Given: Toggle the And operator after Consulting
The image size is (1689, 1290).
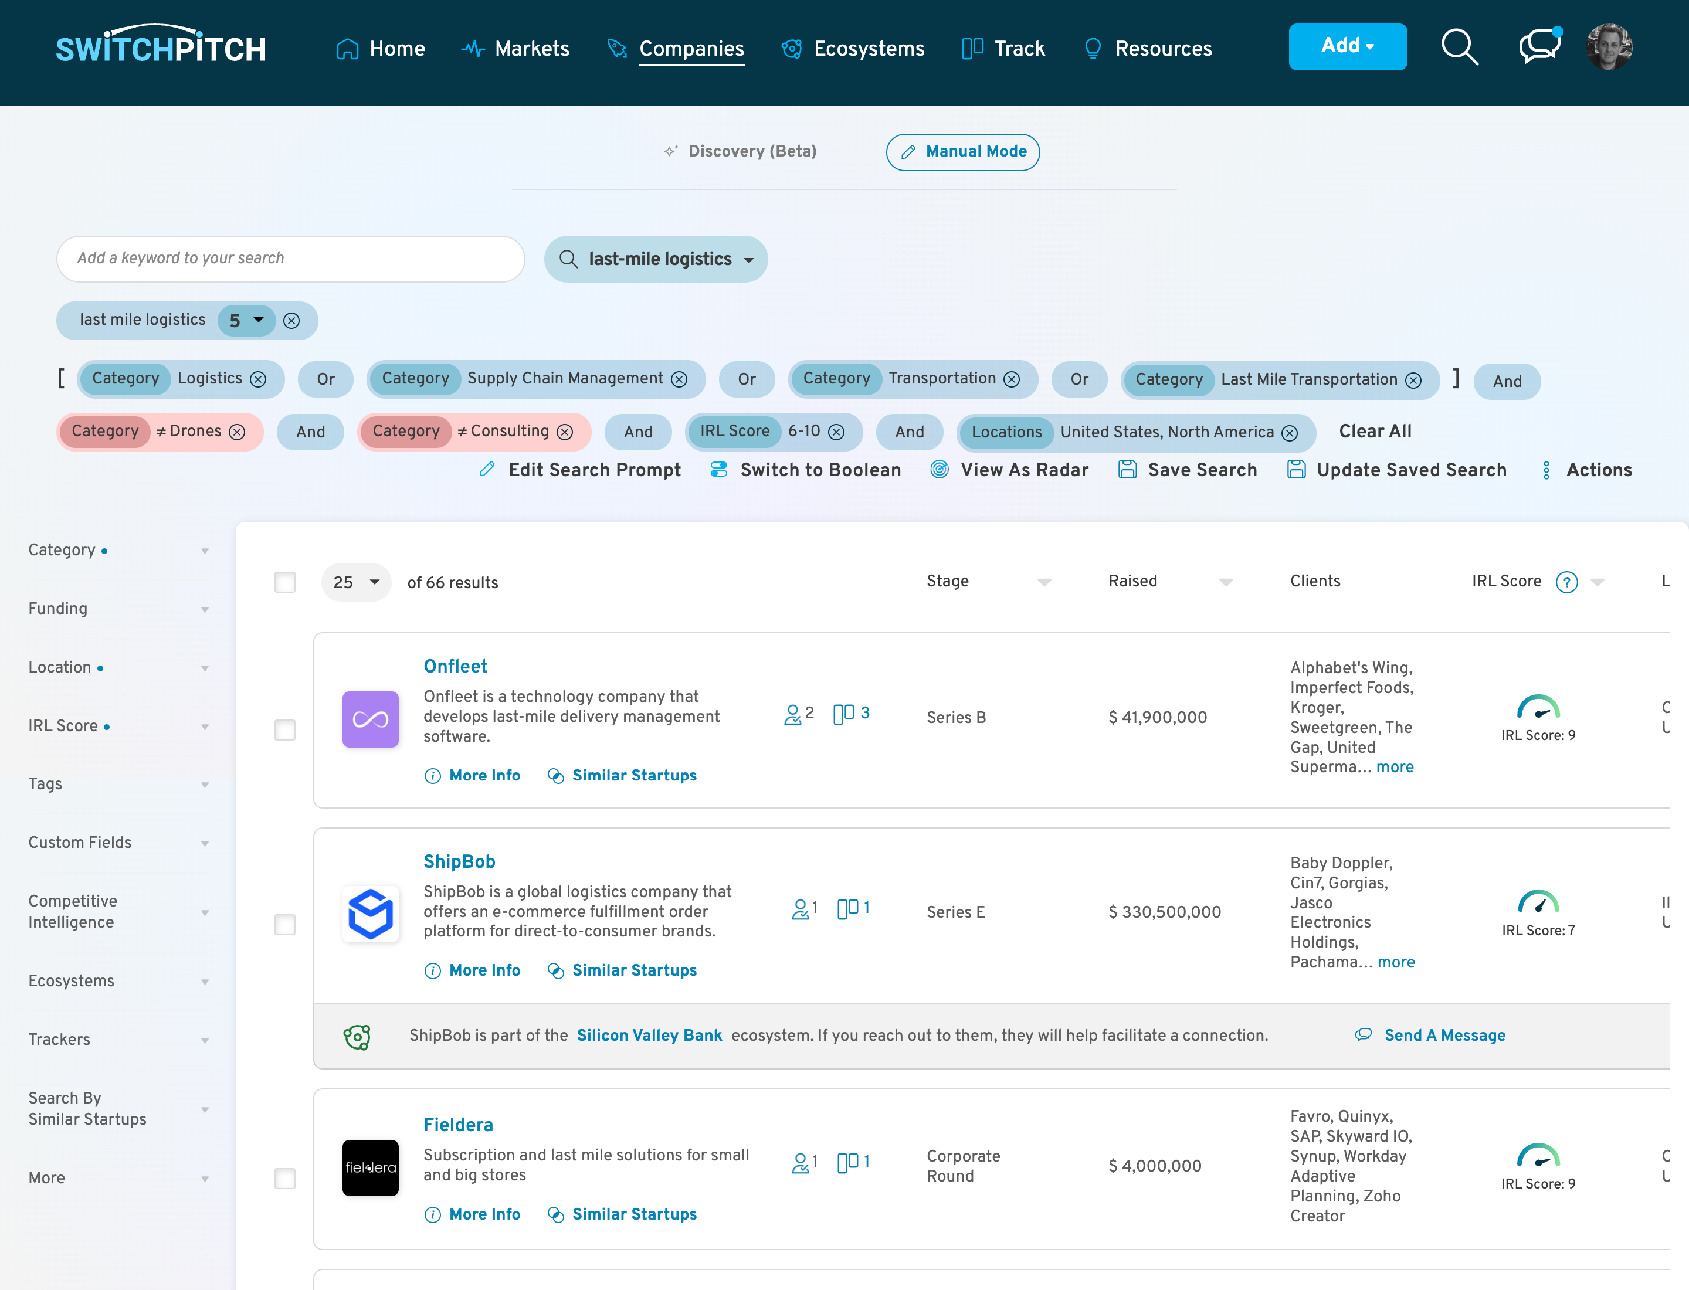Looking at the screenshot, I should [x=638, y=432].
